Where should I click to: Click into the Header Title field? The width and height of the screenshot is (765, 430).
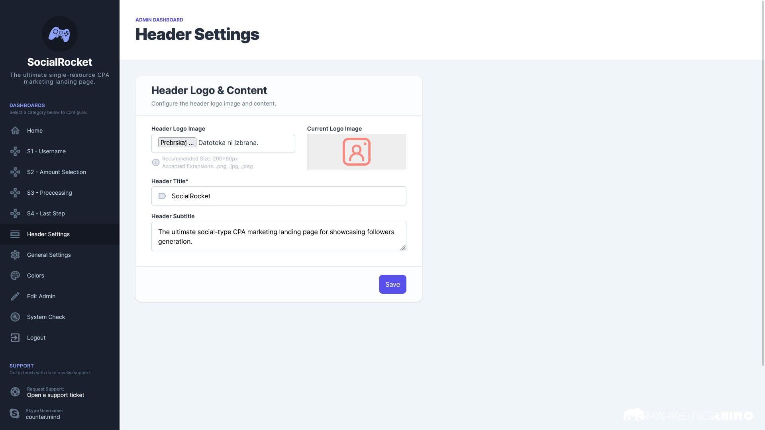click(x=279, y=196)
